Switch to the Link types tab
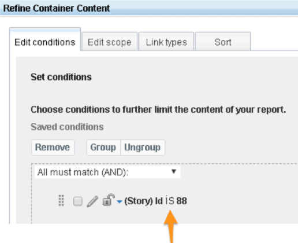The width and height of the screenshot is (298, 243). point(166,42)
